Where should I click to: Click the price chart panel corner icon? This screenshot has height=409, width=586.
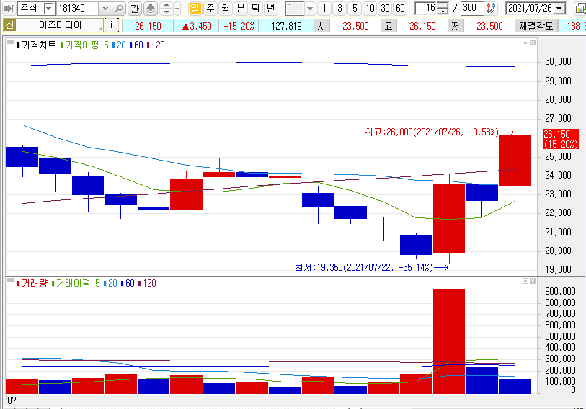click(x=11, y=42)
